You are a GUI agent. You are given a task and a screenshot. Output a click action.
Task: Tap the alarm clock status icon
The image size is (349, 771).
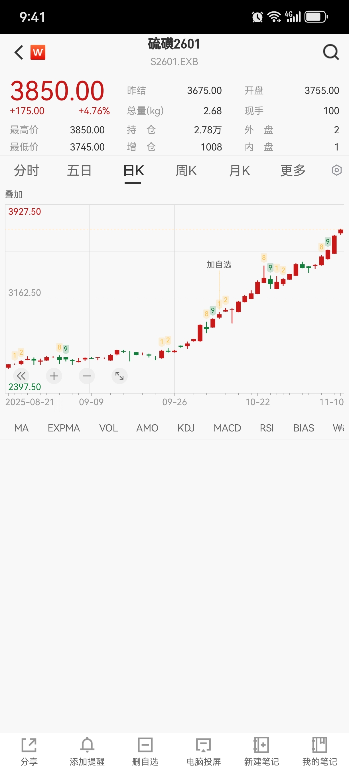(257, 17)
